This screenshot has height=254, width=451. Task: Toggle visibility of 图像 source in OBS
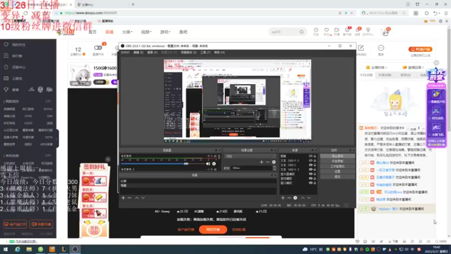[x=311, y=156]
